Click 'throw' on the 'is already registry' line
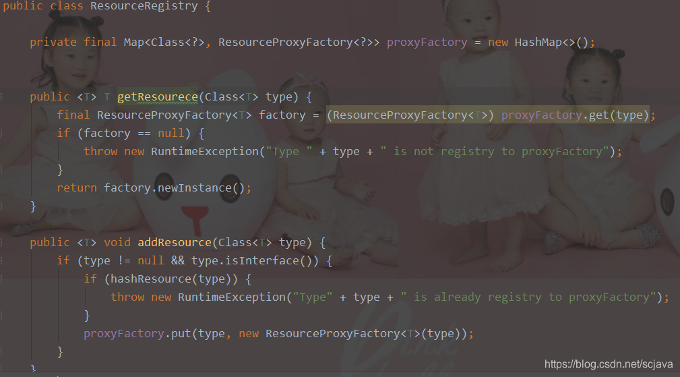The image size is (680, 377). [127, 297]
